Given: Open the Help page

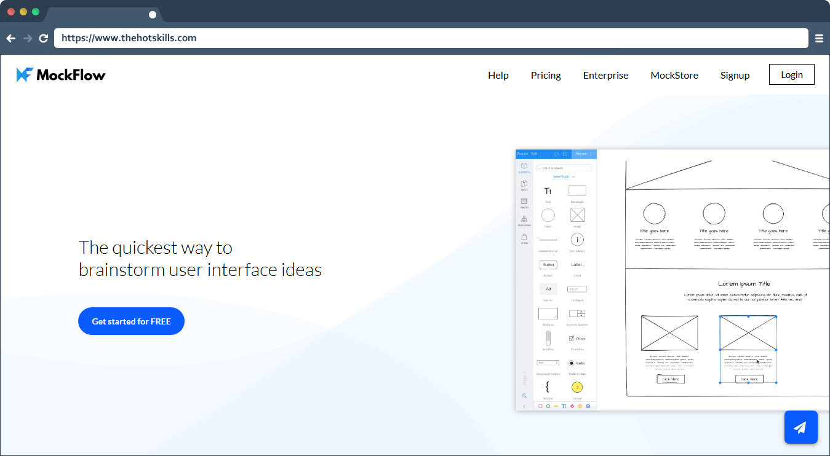Looking at the screenshot, I should 498,75.
